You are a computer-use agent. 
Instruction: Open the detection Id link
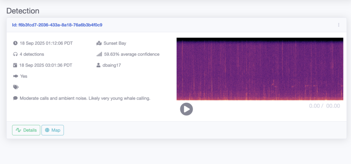pos(57,25)
